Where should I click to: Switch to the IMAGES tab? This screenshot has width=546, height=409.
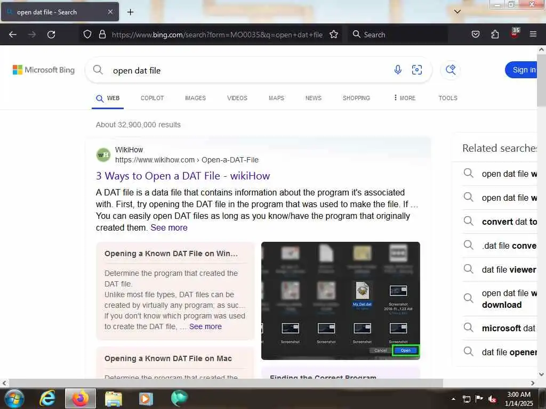pyautogui.click(x=195, y=98)
